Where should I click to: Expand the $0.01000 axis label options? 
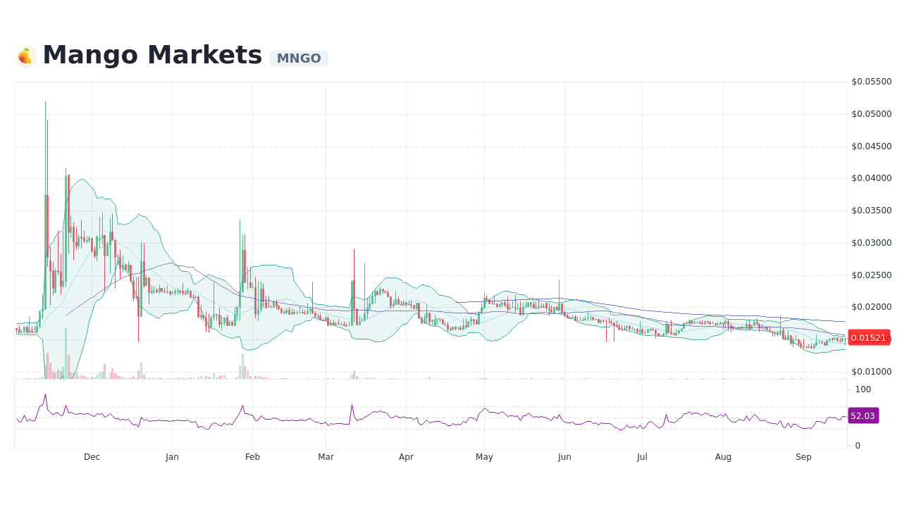coord(872,372)
